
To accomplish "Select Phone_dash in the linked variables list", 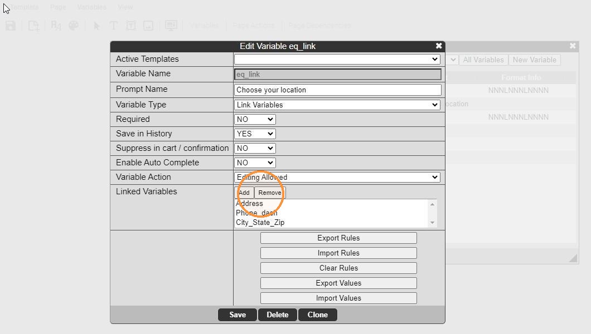I will click(256, 213).
